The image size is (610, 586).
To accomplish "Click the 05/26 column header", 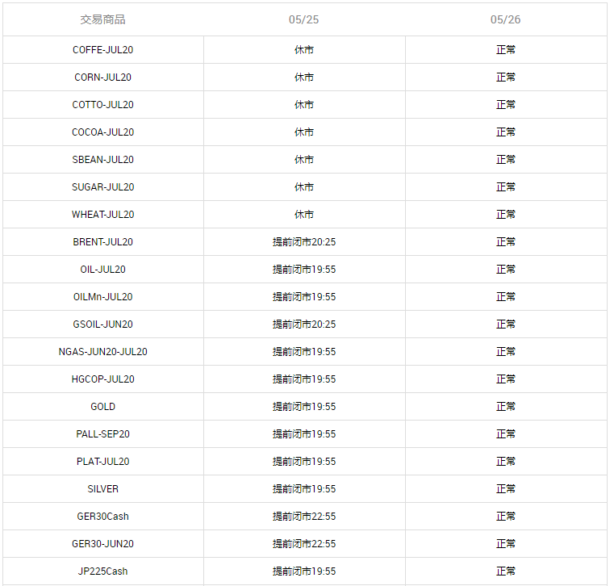I will coord(506,19).
